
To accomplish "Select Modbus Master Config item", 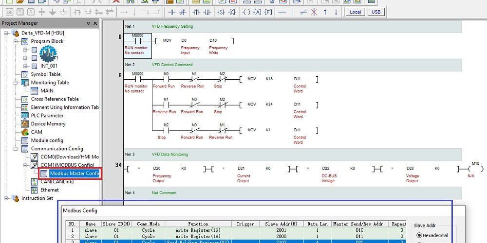I will 75,174.
